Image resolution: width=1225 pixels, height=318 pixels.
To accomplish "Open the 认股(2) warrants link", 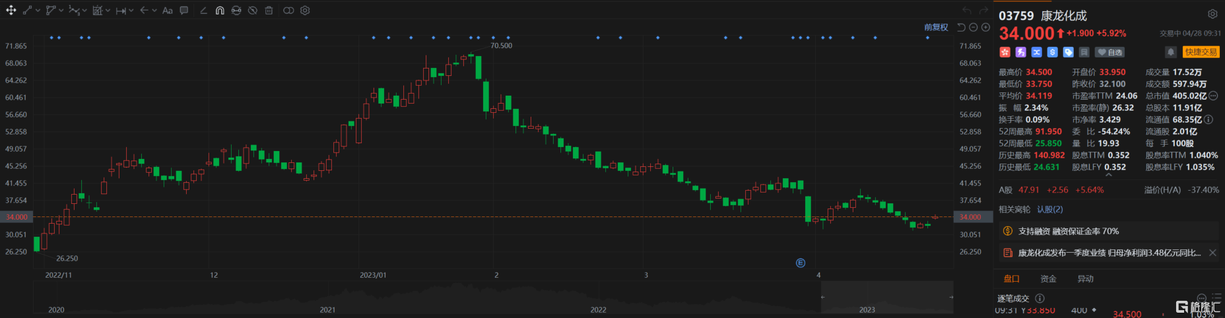I will coord(1050,209).
